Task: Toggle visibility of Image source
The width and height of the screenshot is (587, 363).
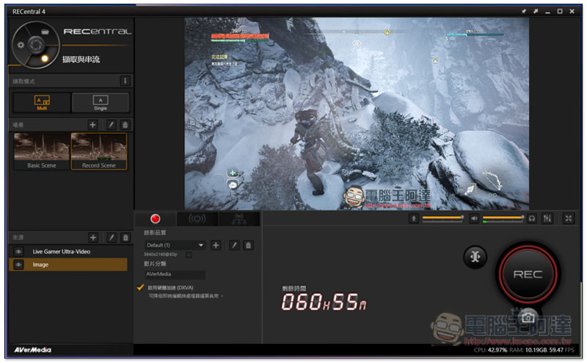Action: [x=18, y=265]
